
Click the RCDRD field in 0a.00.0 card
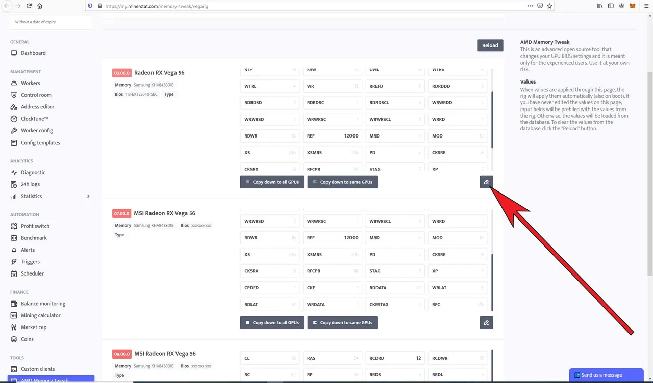[395, 358]
